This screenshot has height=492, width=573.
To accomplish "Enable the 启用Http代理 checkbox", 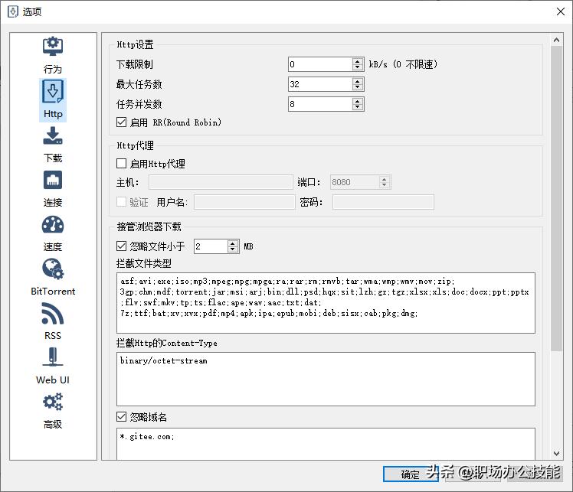I will (121, 164).
